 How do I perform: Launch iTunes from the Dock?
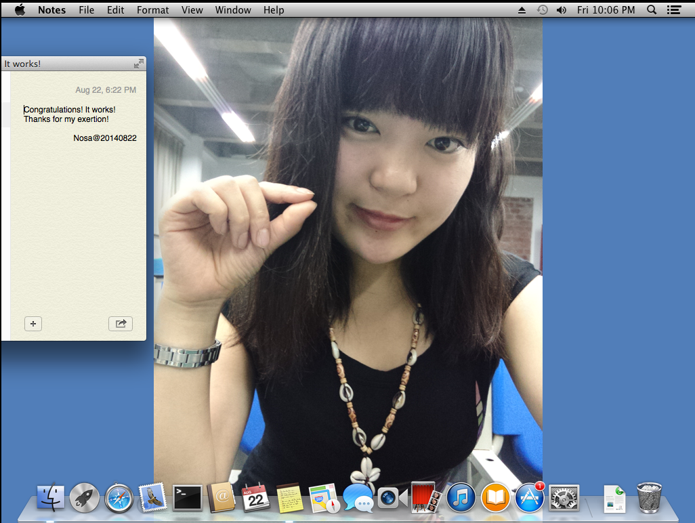click(x=461, y=497)
